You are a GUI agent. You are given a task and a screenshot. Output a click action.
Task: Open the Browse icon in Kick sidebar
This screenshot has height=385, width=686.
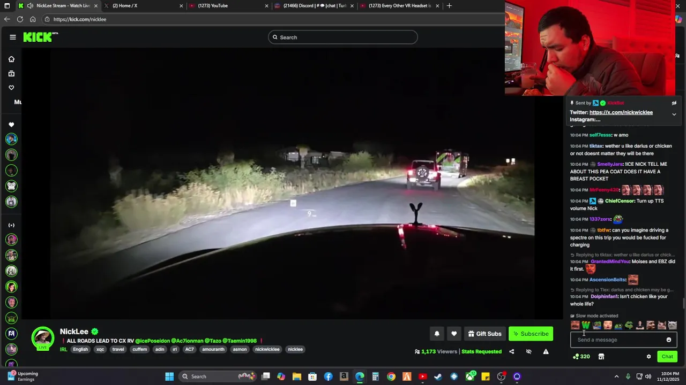[11, 73]
